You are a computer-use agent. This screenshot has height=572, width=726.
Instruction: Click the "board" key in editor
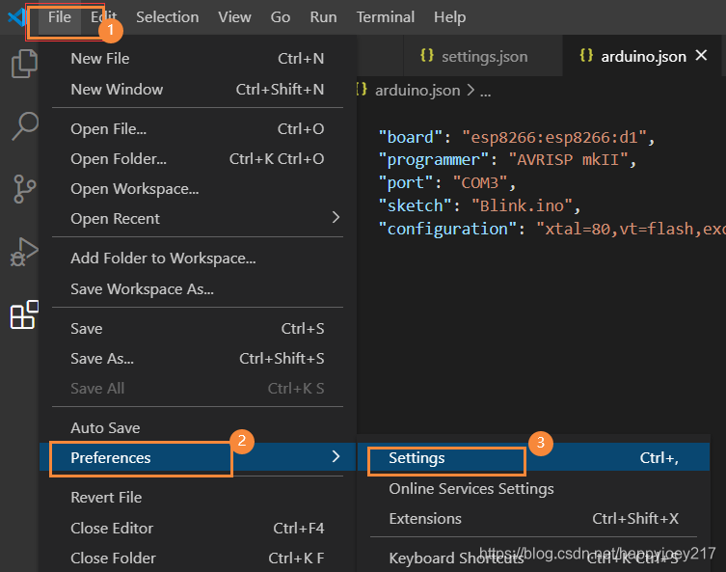(410, 138)
